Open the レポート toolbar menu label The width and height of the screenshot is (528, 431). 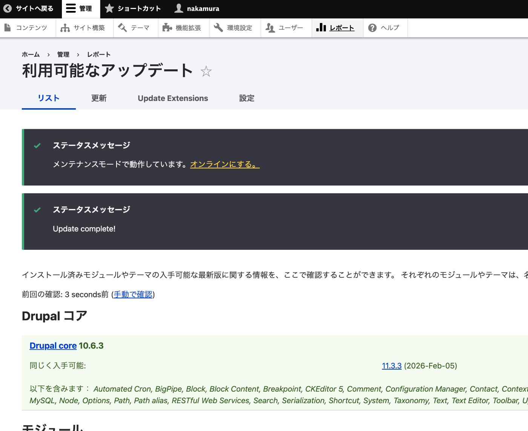(342, 28)
